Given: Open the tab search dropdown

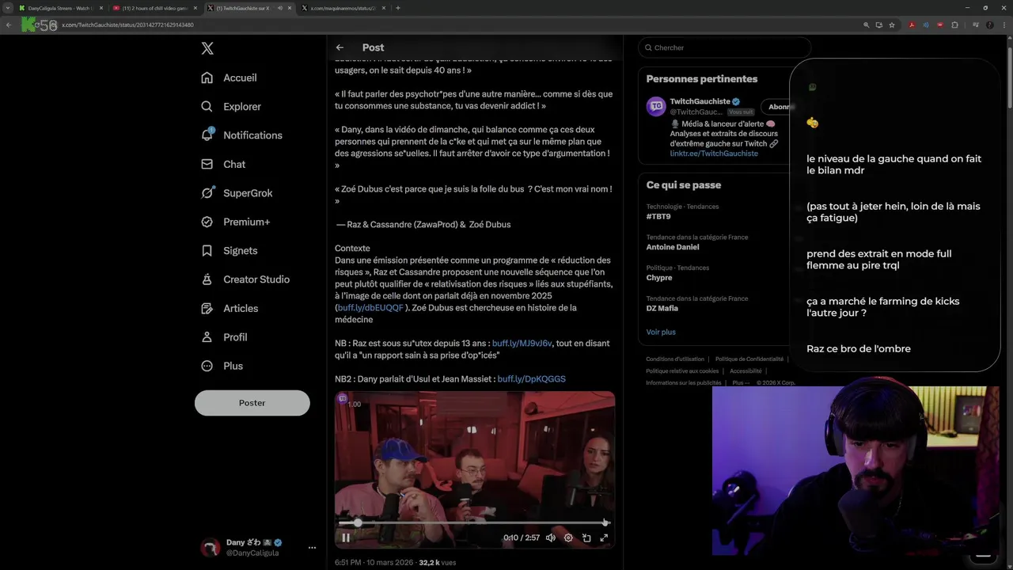Looking at the screenshot, I should coord(7,8).
